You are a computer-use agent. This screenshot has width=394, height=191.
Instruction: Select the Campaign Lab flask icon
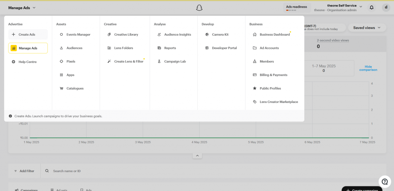point(159,61)
